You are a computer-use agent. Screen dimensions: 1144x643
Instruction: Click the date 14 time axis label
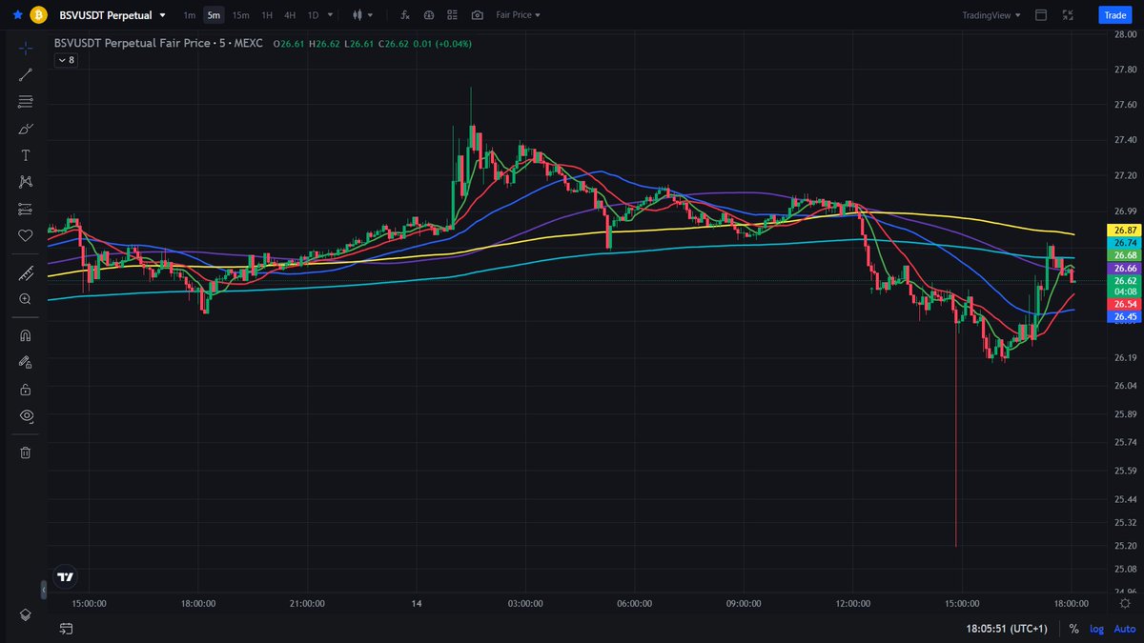pos(417,603)
